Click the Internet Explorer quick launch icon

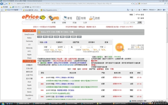click(x=12, y=103)
